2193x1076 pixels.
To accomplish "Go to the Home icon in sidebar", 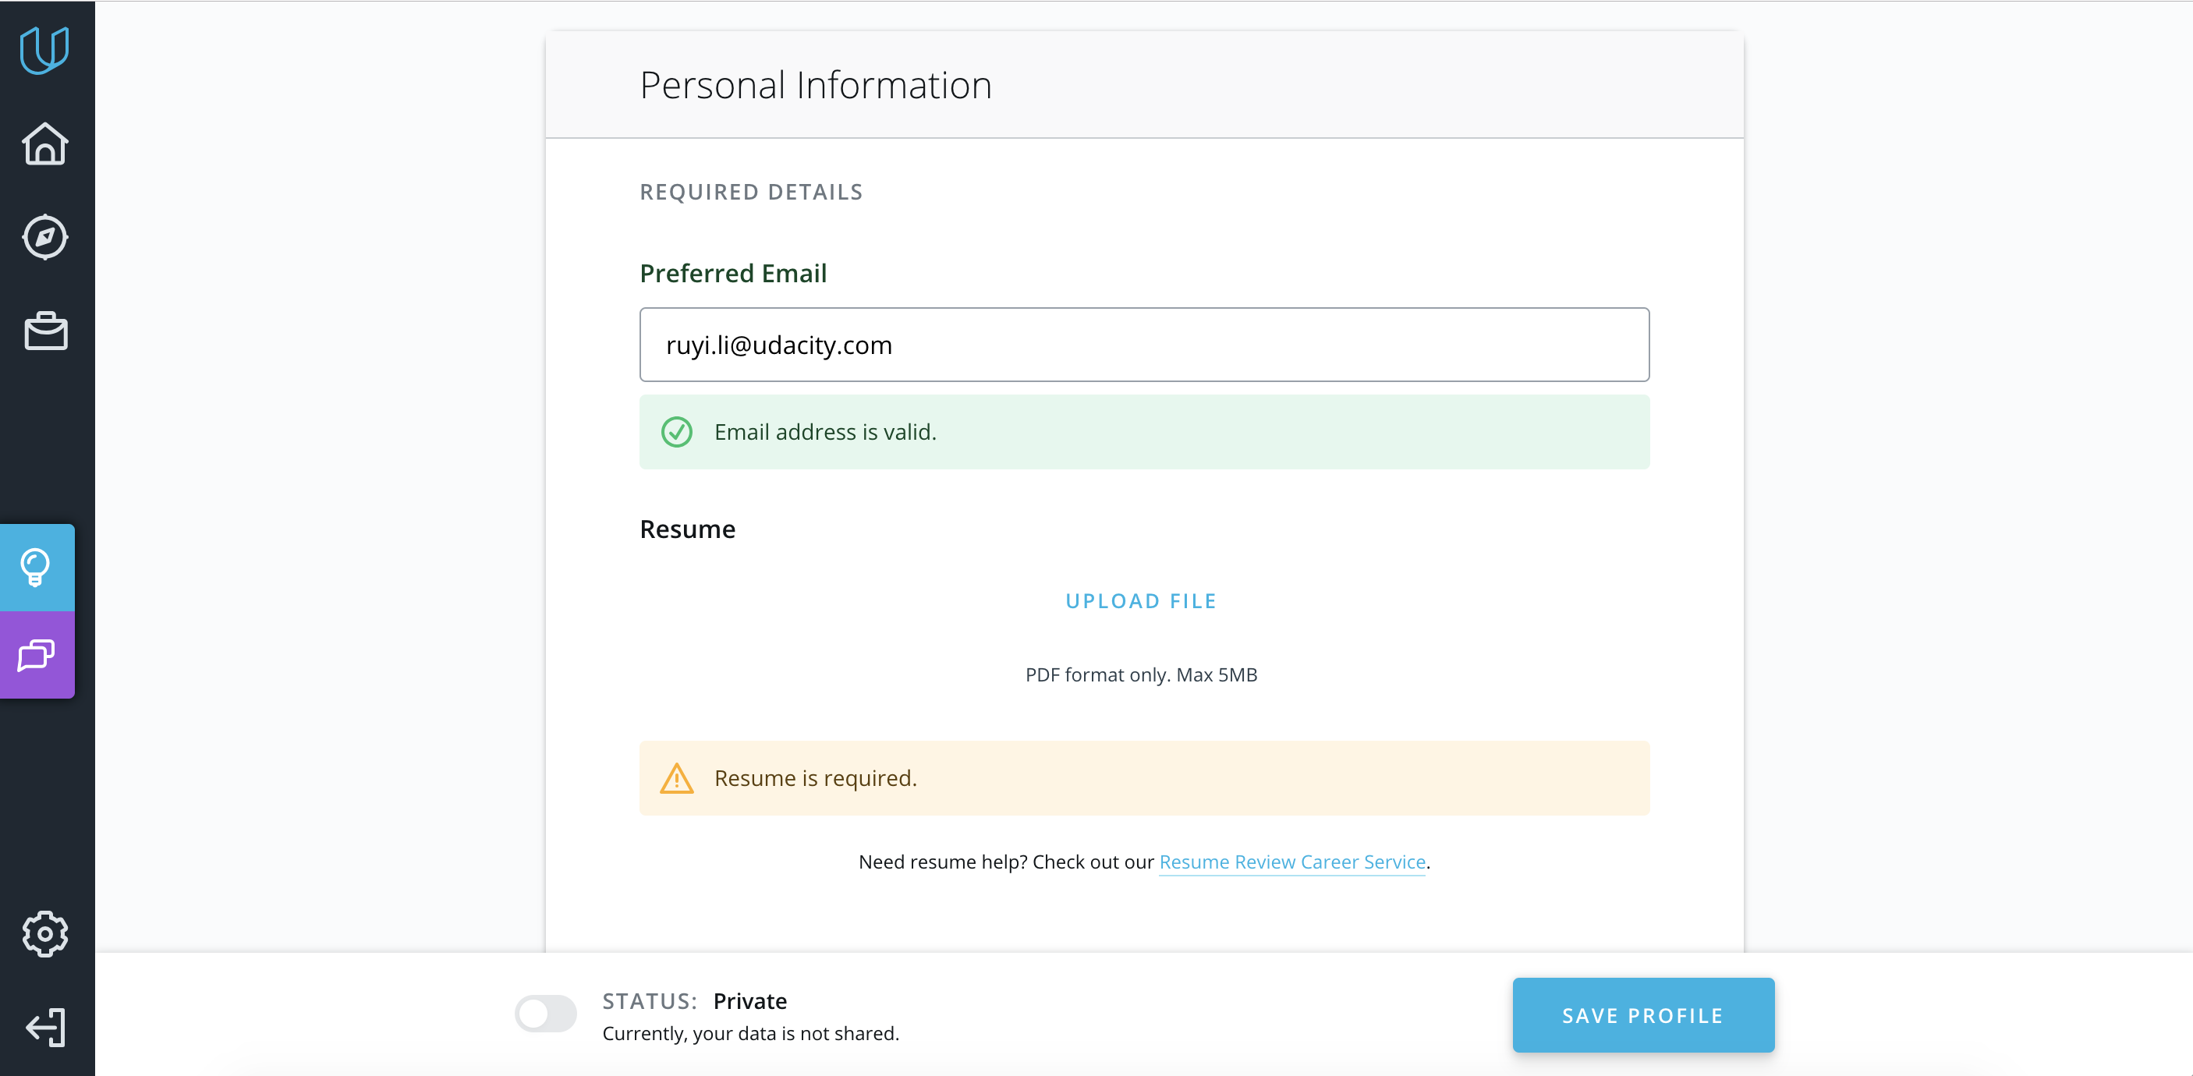I will coord(45,144).
